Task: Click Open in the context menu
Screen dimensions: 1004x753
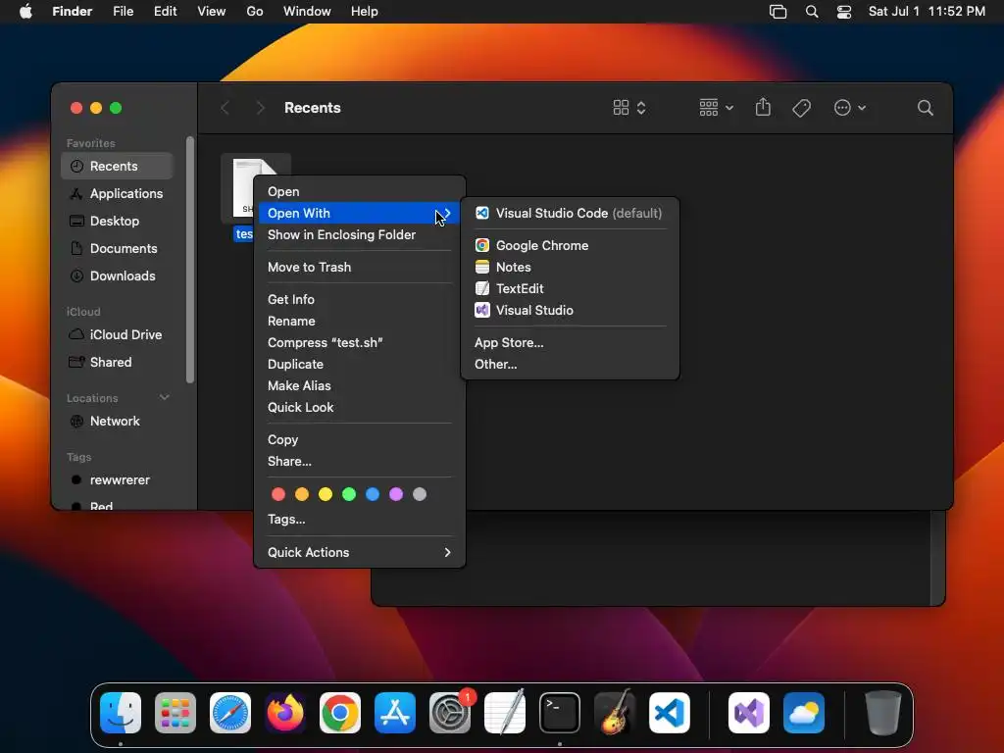Action: coord(359,191)
